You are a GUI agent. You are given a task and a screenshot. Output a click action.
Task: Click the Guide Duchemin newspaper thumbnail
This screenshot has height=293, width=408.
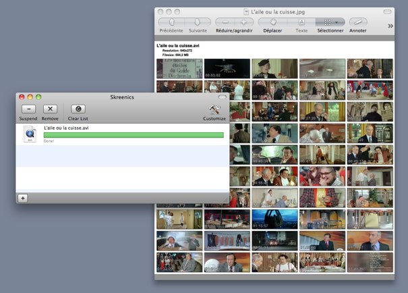(179, 68)
